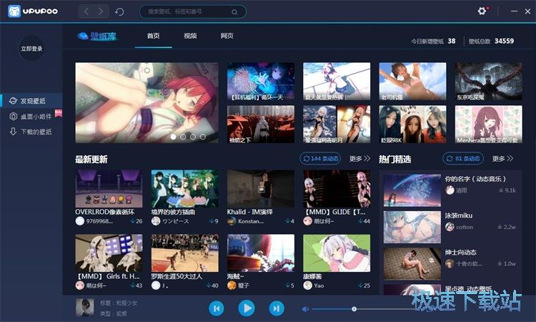Screen dimensions: 536x322
Task: Click the 壁纸库 flying saucer icon
Action: click(x=83, y=36)
